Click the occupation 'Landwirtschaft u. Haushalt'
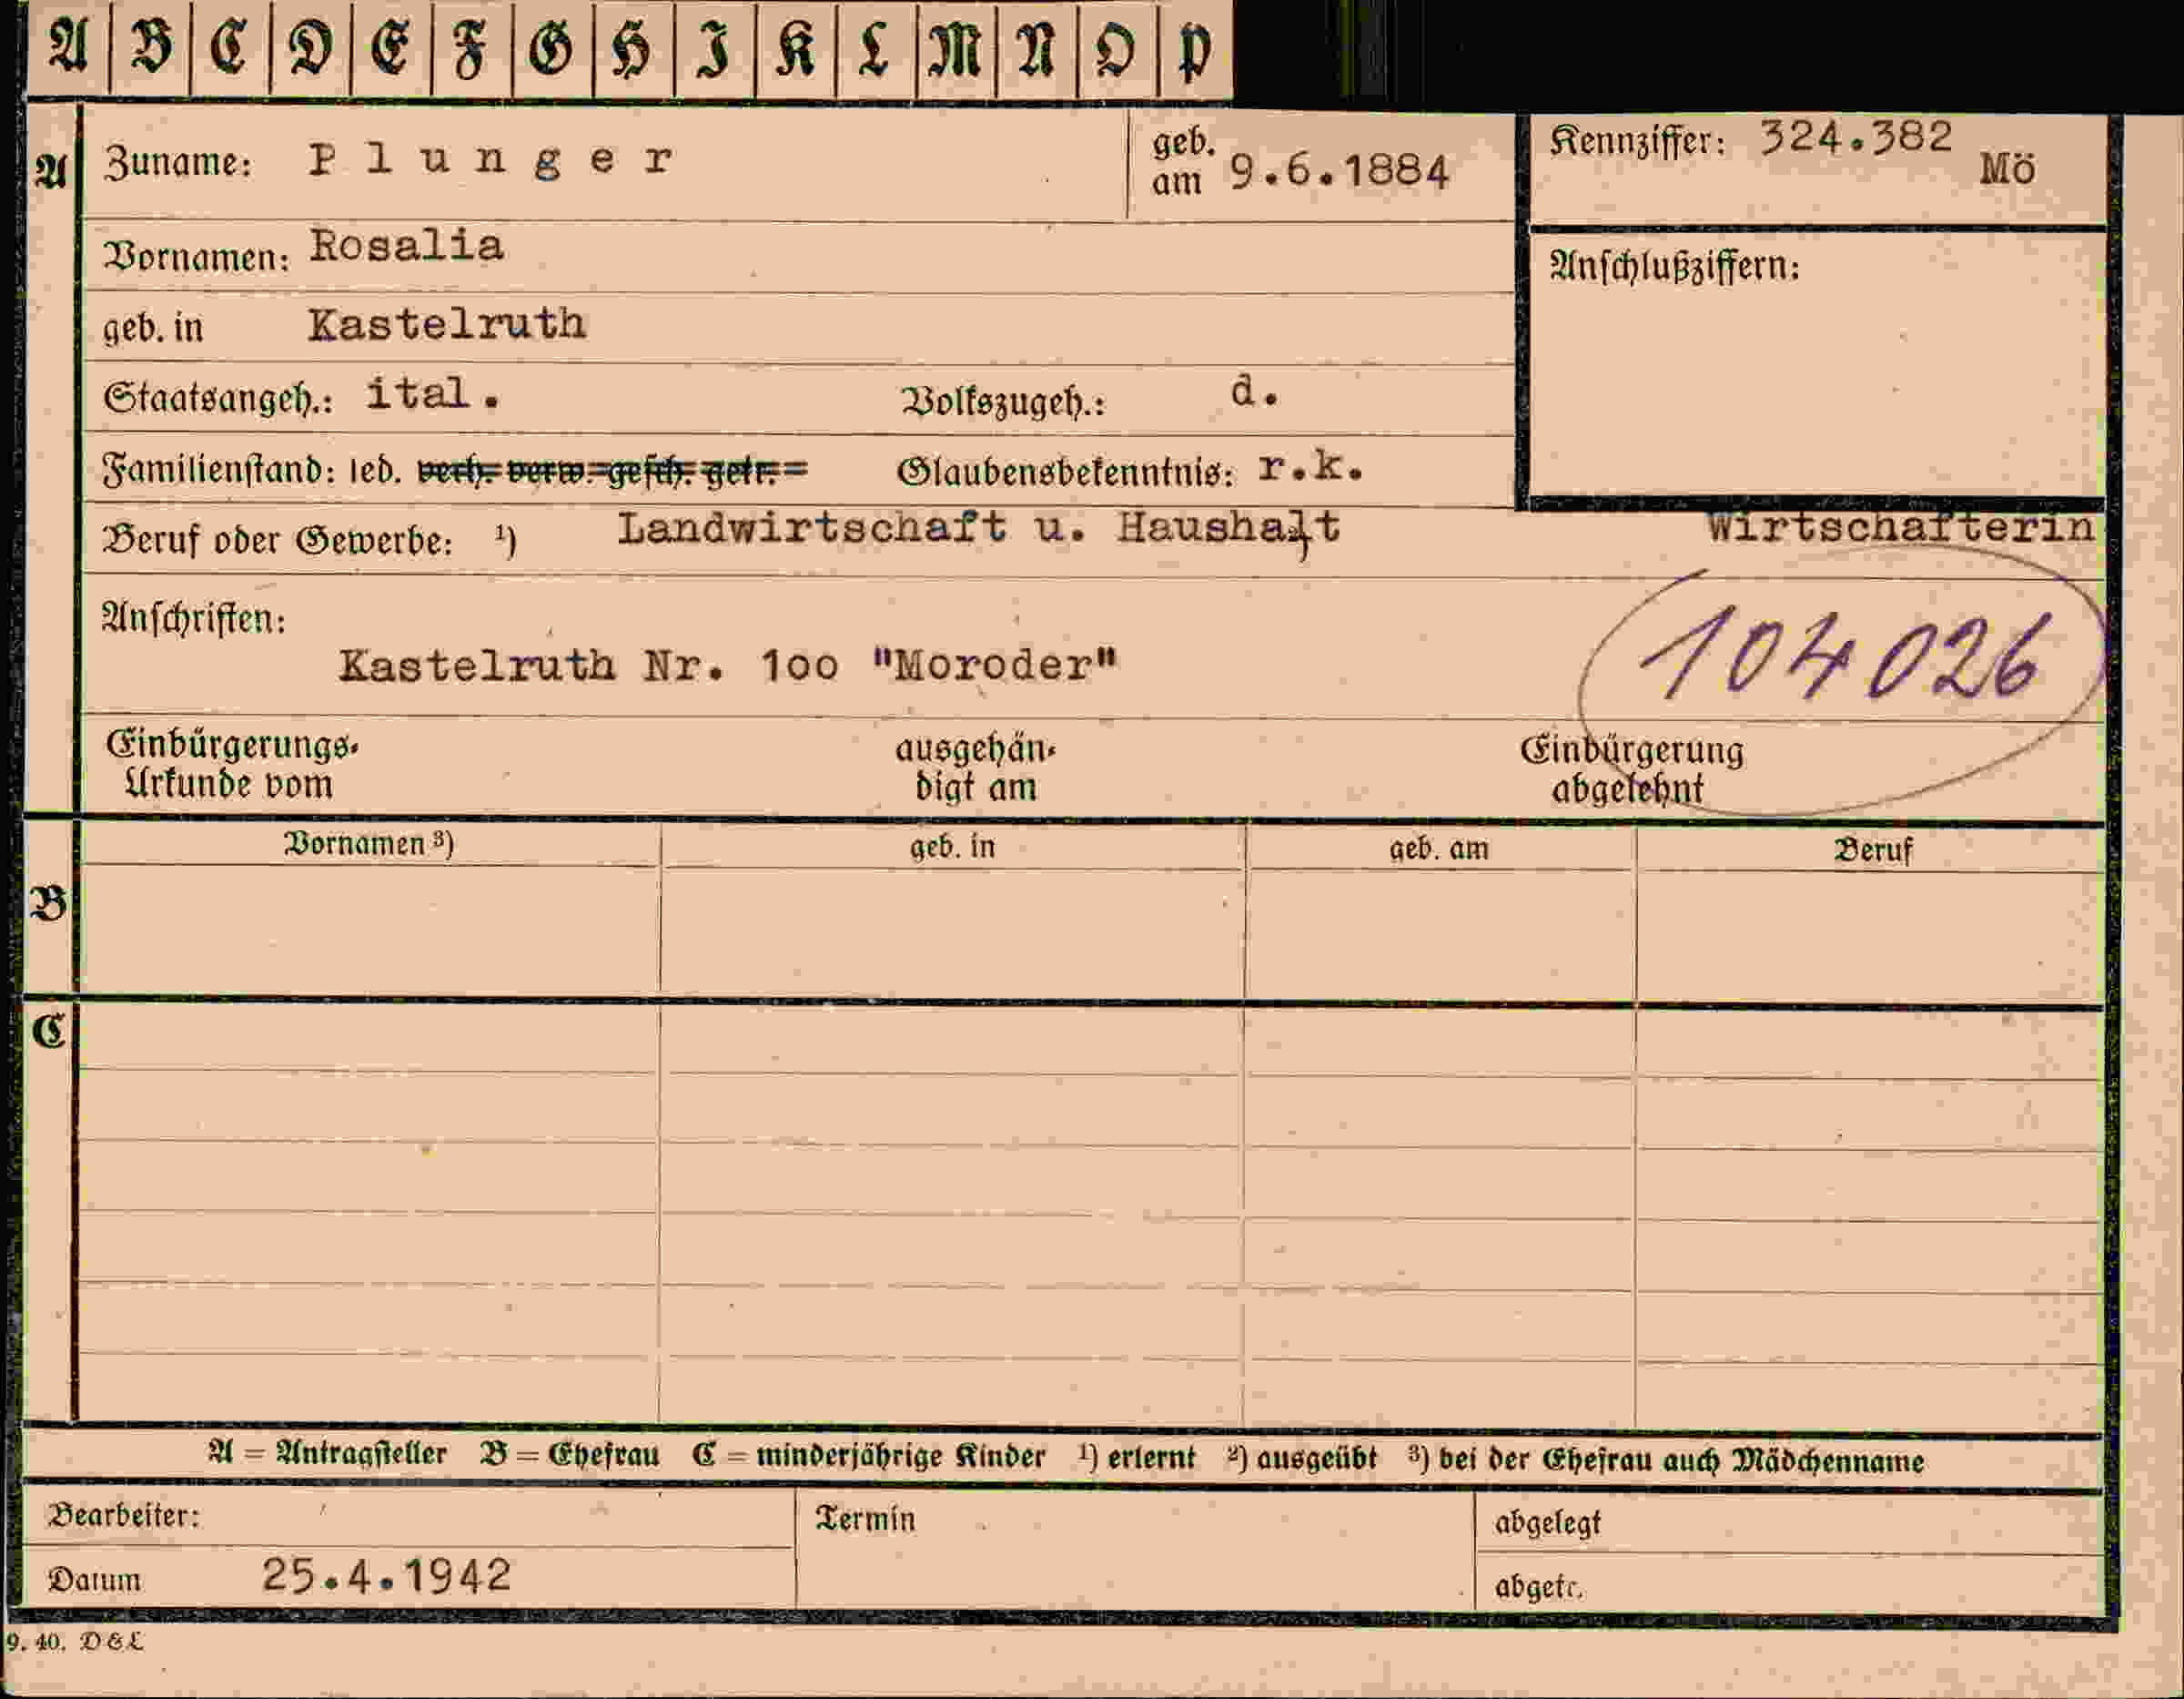 pyautogui.click(x=978, y=527)
